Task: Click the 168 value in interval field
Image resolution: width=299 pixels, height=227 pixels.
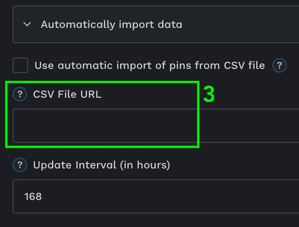Action: (33, 196)
